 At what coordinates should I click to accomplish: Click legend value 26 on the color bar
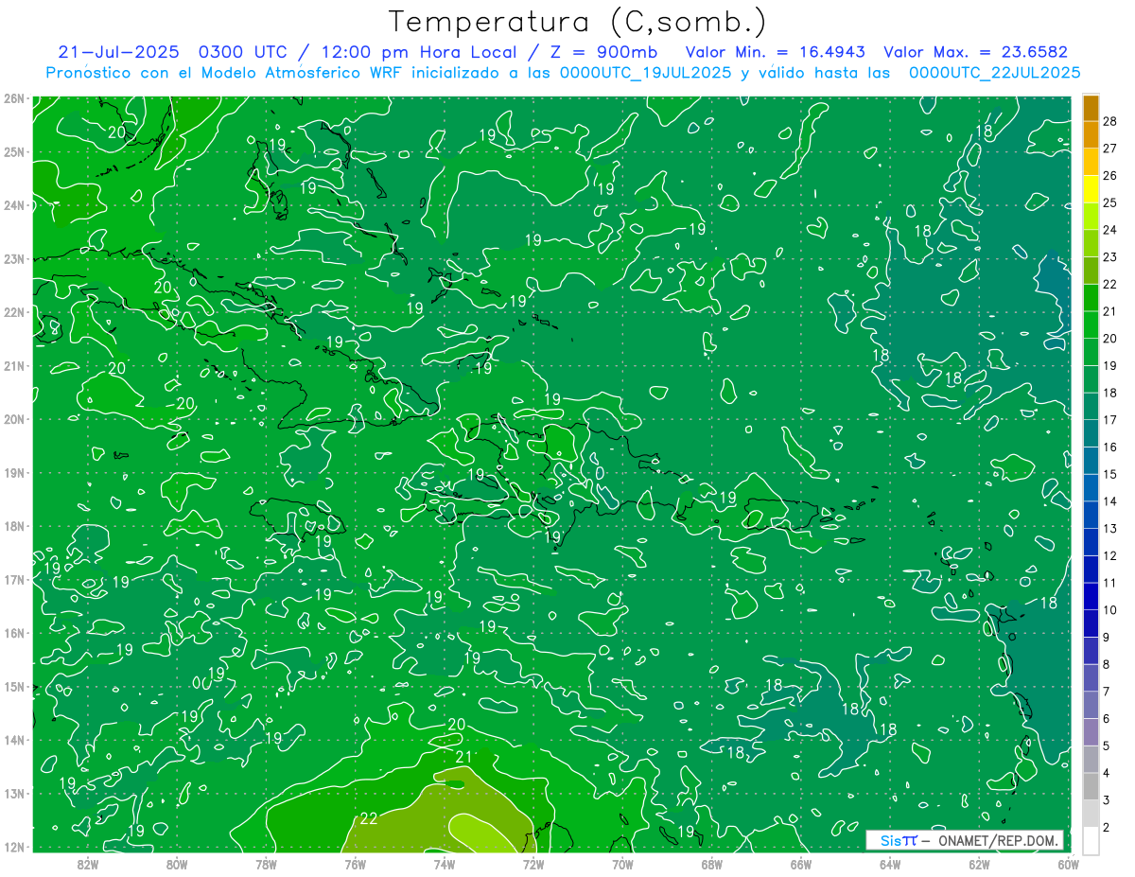tap(1109, 175)
